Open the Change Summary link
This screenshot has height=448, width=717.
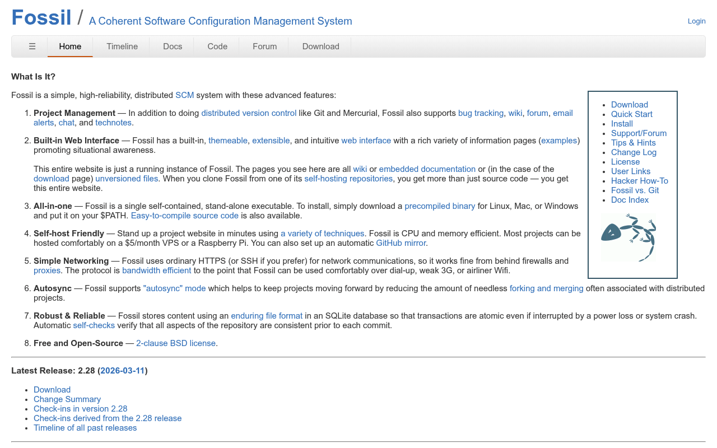click(67, 399)
